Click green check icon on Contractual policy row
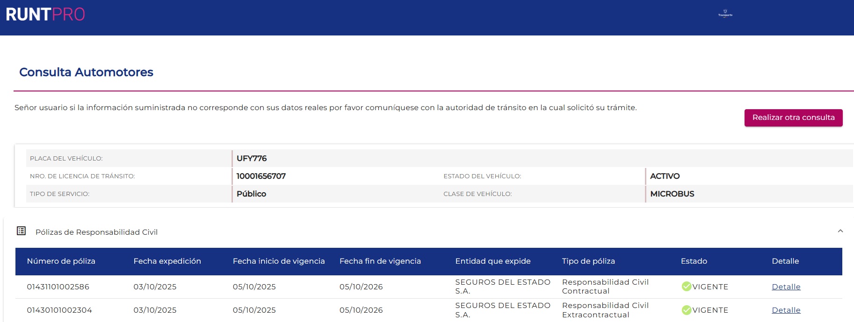This screenshot has width=854, height=322. pos(686,287)
